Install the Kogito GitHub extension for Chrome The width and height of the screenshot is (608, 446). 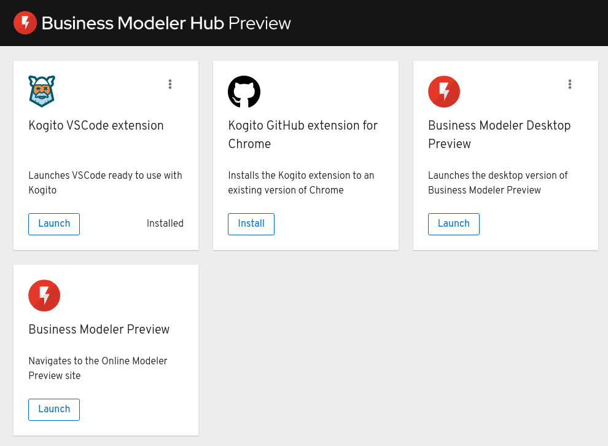[x=251, y=224]
